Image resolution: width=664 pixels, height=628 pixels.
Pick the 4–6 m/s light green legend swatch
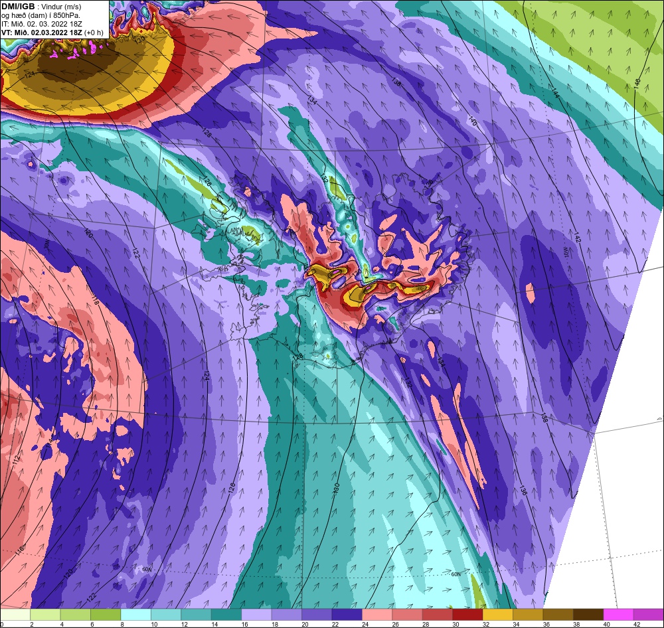(76, 614)
